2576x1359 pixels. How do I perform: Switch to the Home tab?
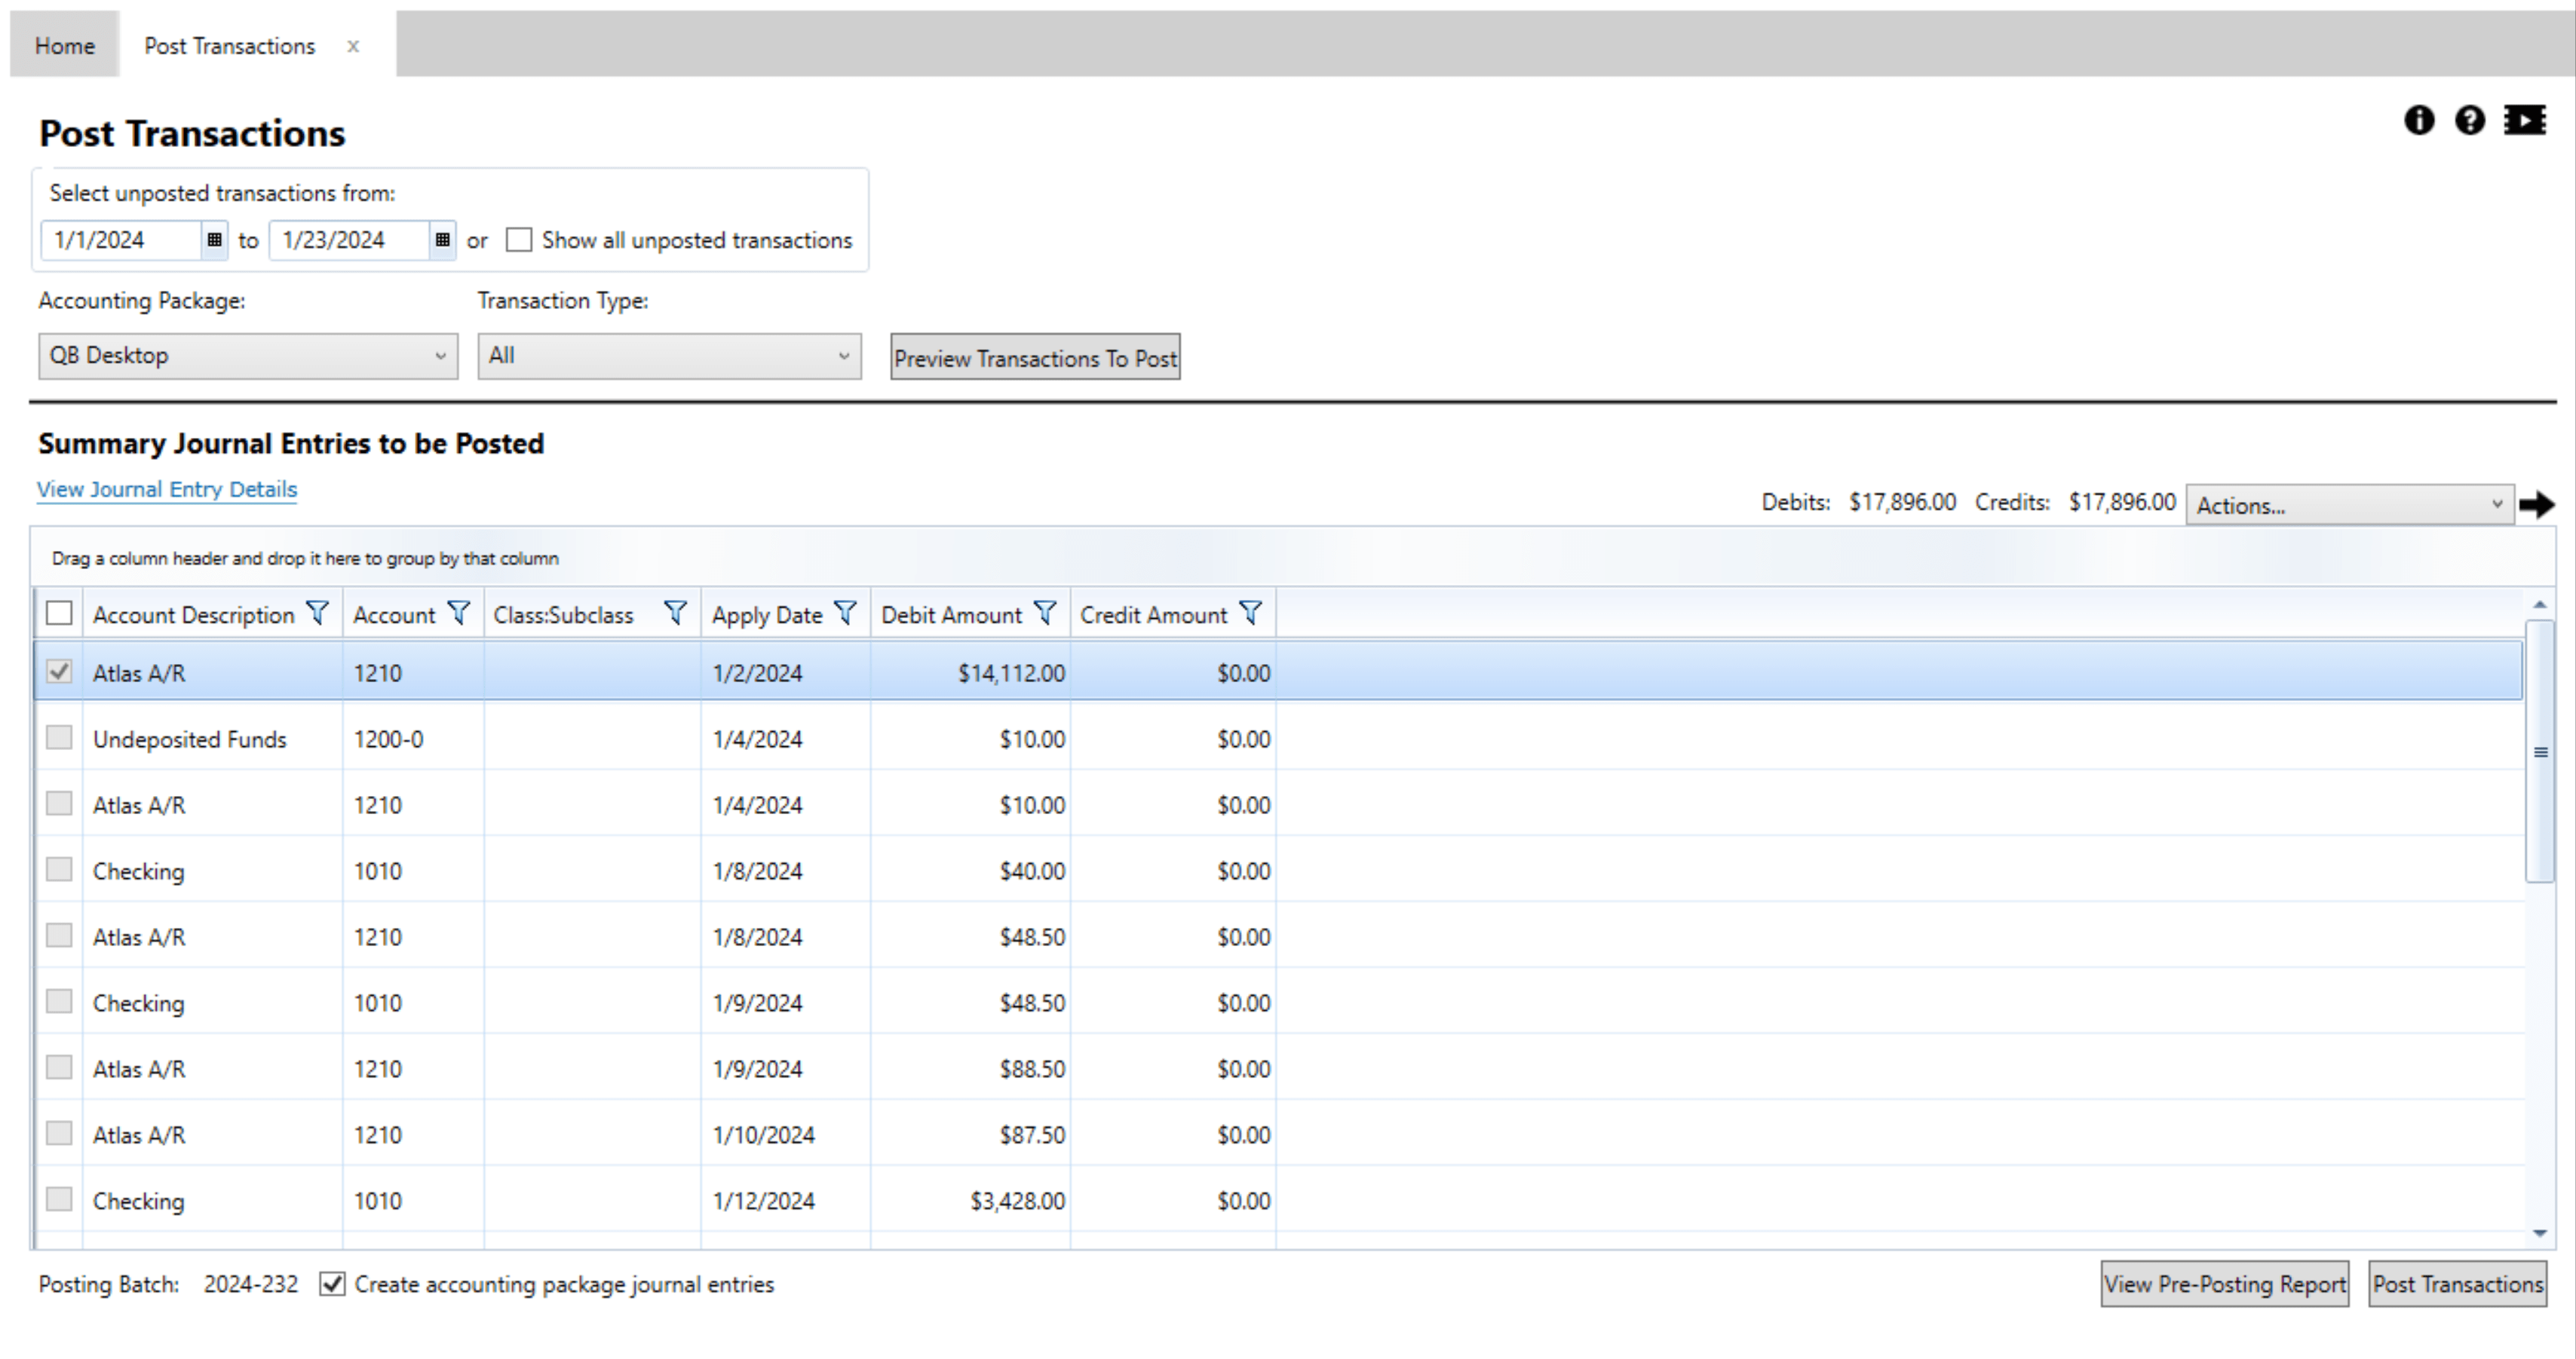coord(64,45)
